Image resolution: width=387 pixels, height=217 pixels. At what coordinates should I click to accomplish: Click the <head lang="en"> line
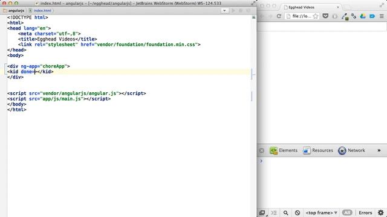point(29,28)
